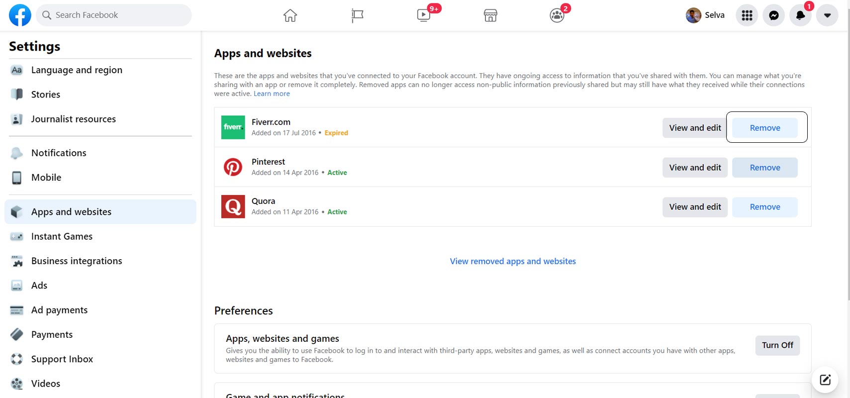
Task: Remove the Quora app
Action: pyautogui.click(x=765, y=207)
